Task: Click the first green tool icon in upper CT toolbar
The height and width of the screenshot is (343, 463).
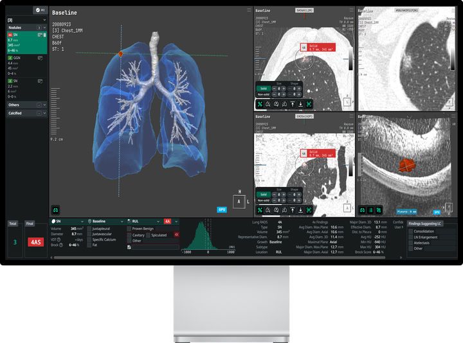Action: [x=260, y=103]
